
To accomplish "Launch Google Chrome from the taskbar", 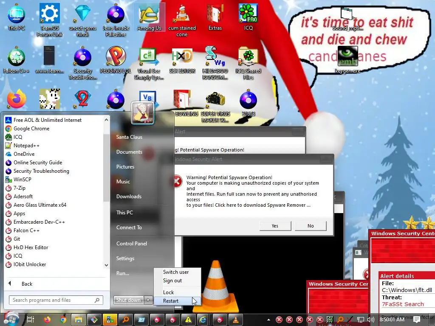I will (x=63, y=320).
